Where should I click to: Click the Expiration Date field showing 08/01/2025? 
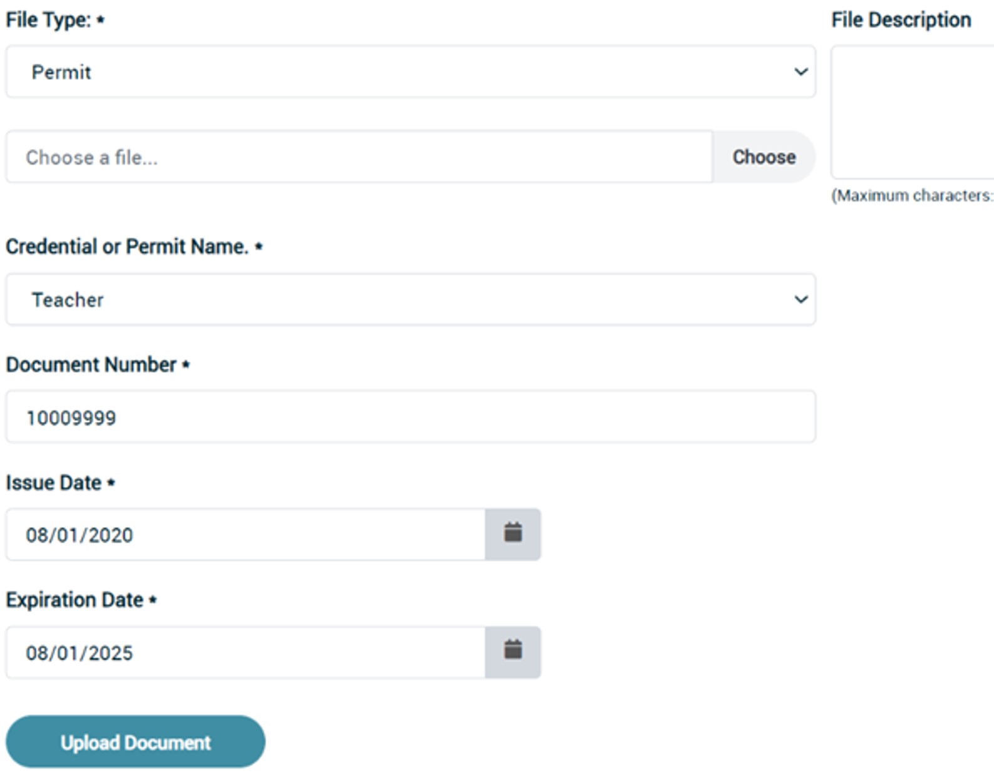point(246,653)
